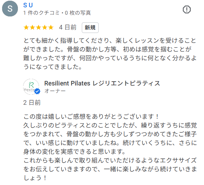Click the fifth yellow rating star
This screenshot has width=204, height=185.
(x=51, y=28)
